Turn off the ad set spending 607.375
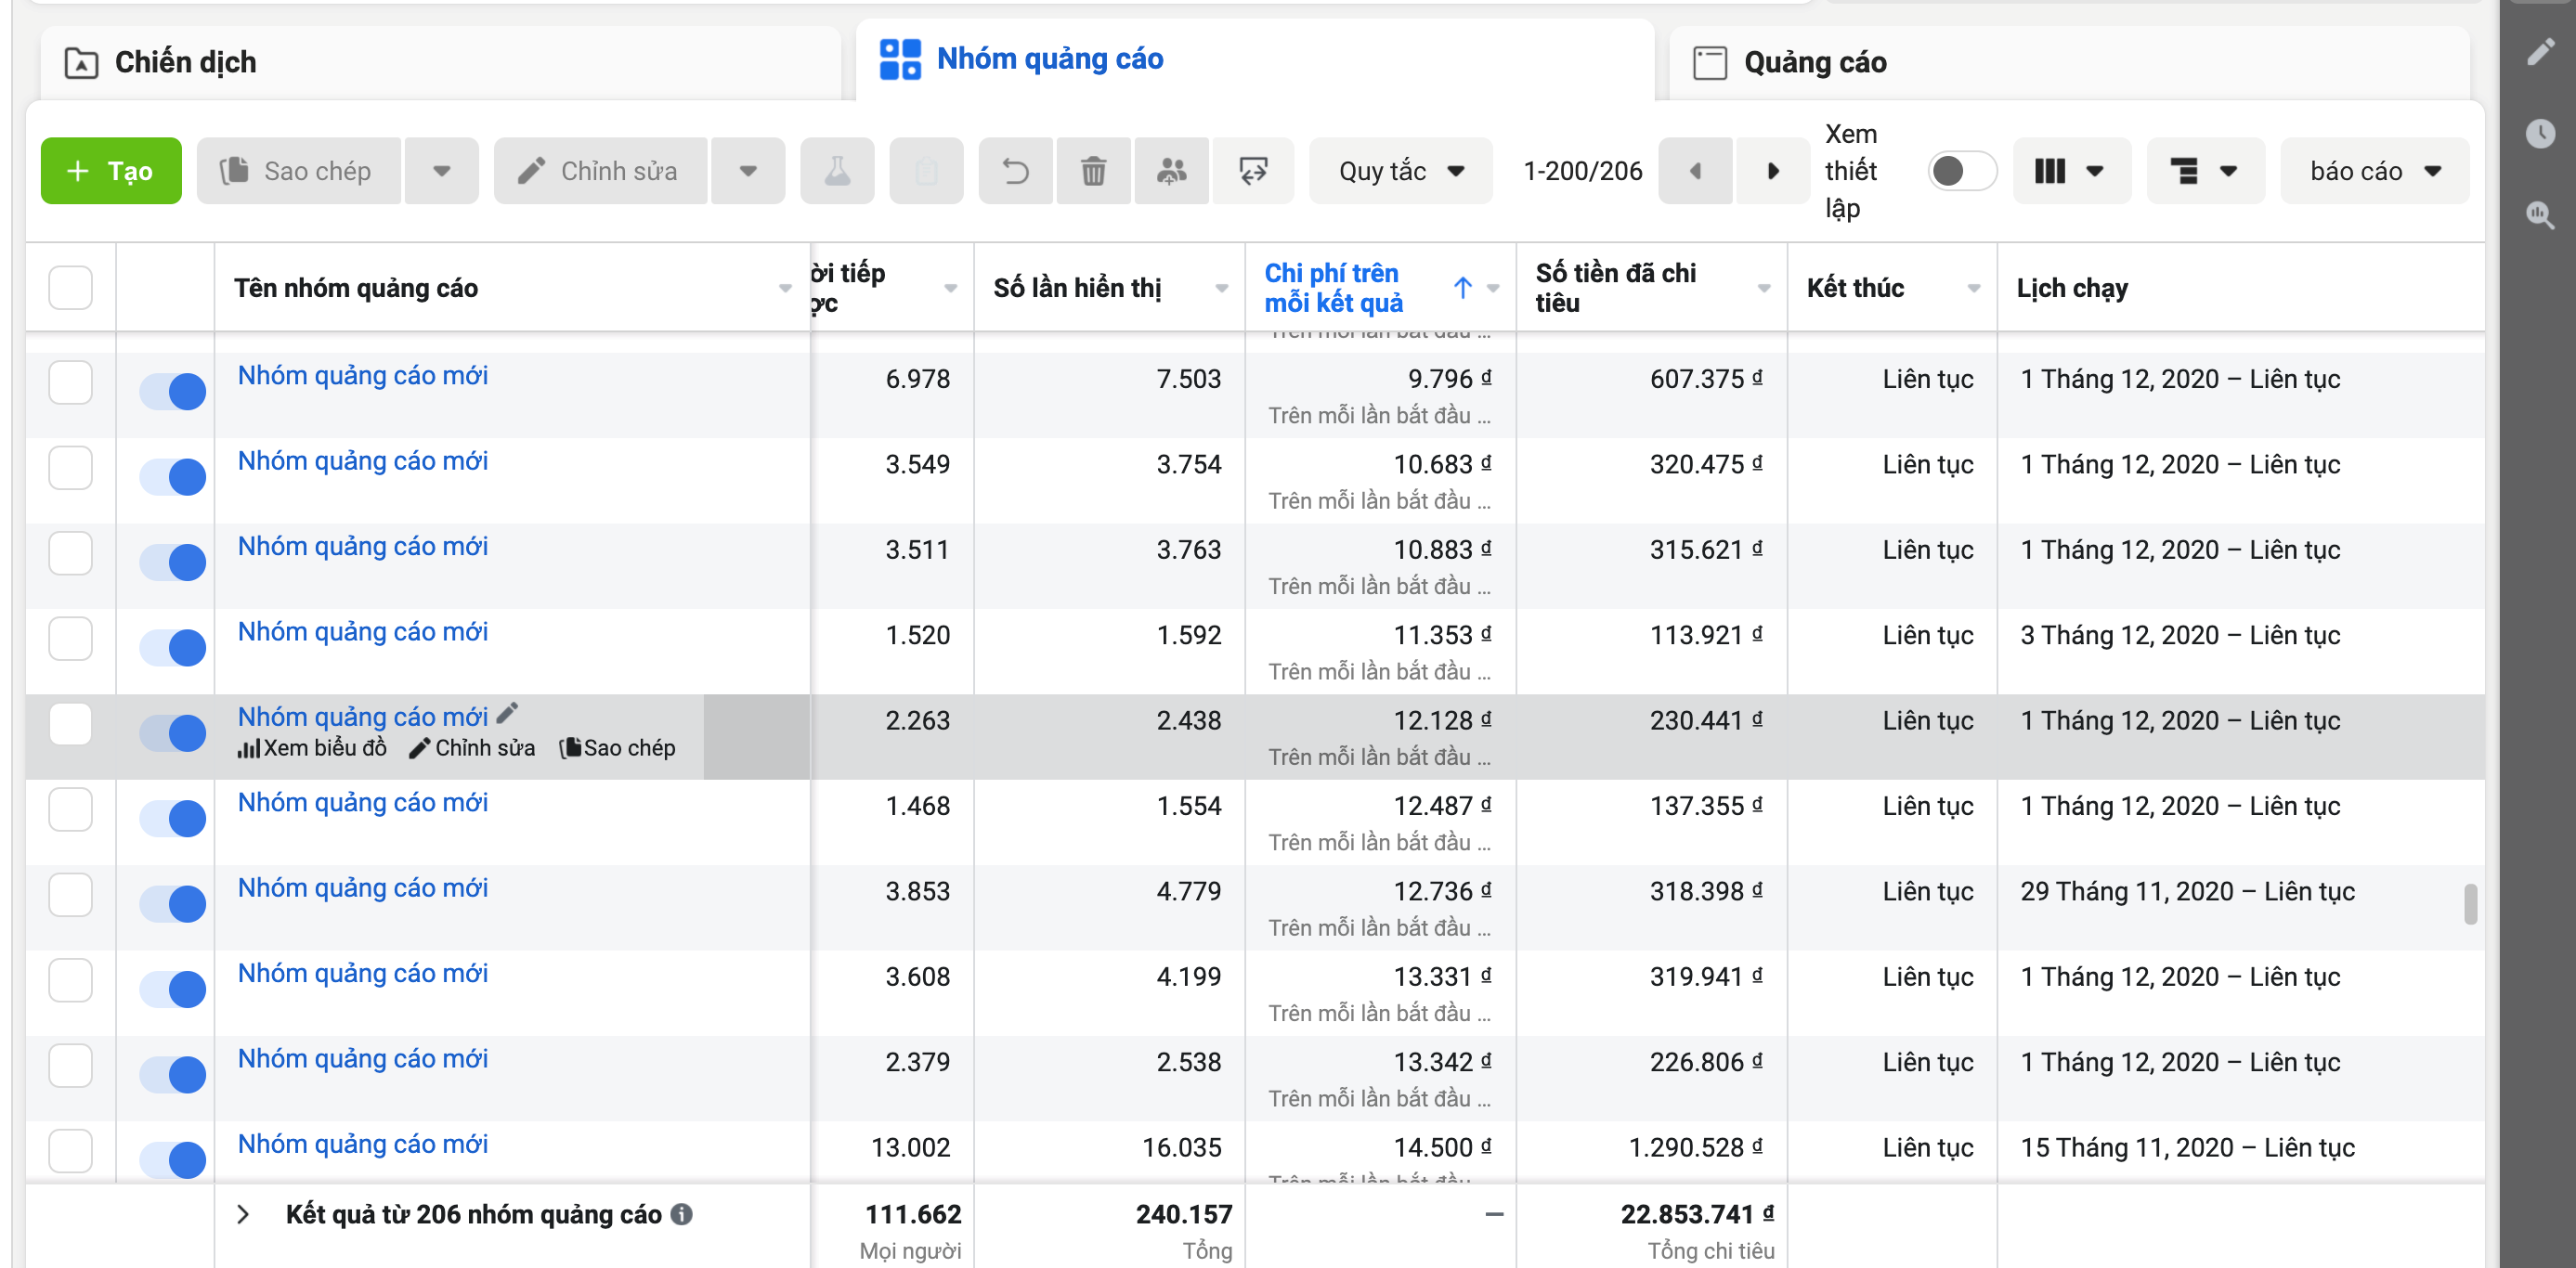The height and width of the screenshot is (1268, 2576). click(x=172, y=391)
